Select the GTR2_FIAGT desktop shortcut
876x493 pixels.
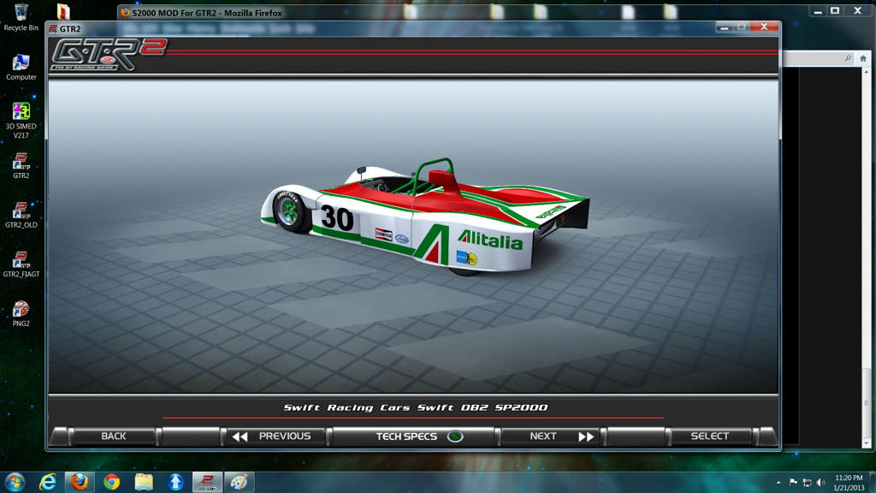[21, 264]
